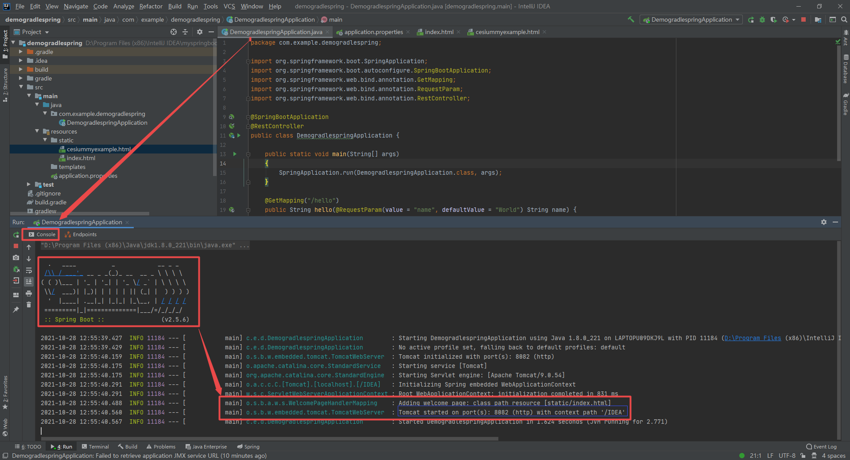Switch to index.html editor tab
Viewport: 850px width, 460px height.
click(x=439, y=32)
